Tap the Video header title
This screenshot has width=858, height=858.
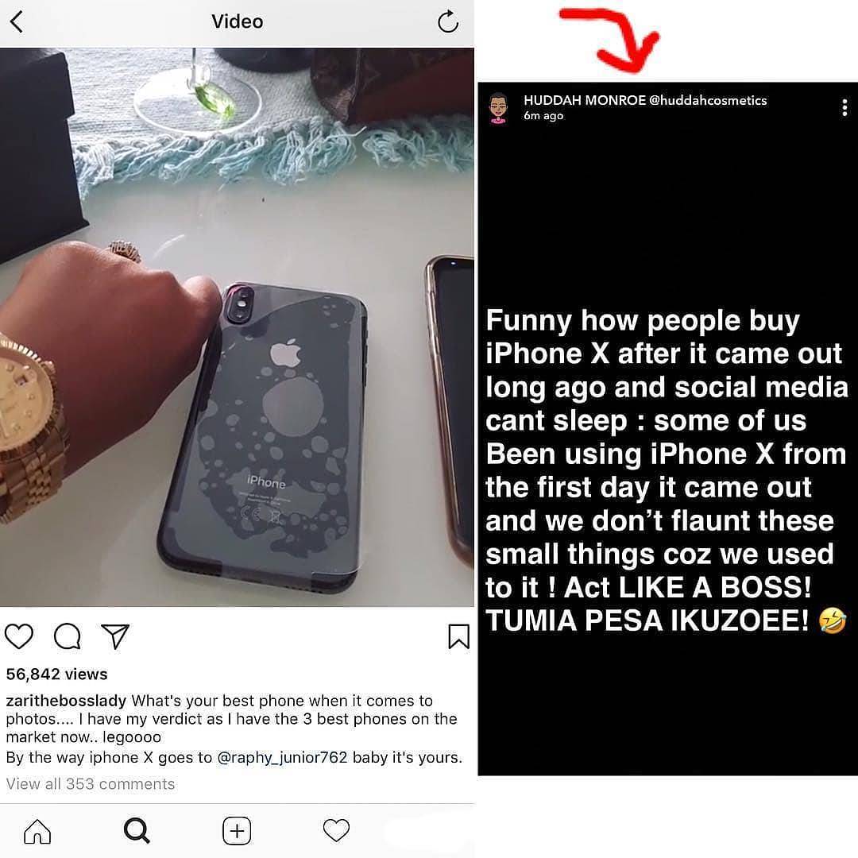237,22
